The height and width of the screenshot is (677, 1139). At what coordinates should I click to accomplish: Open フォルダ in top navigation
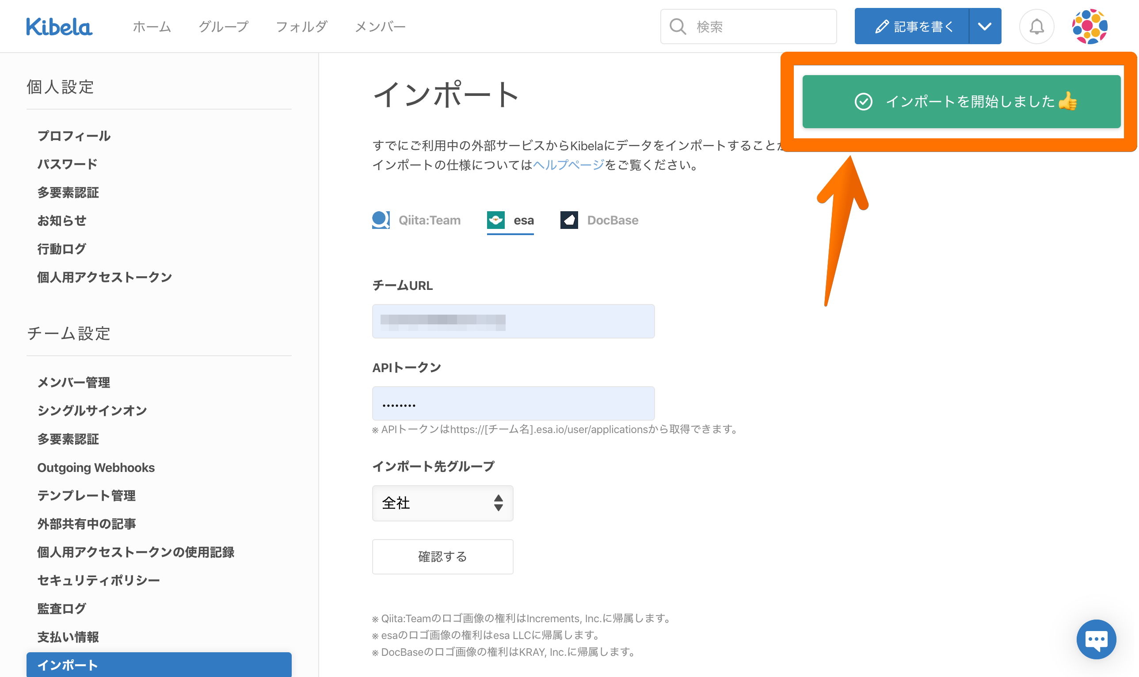pyautogui.click(x=301, y=27)
